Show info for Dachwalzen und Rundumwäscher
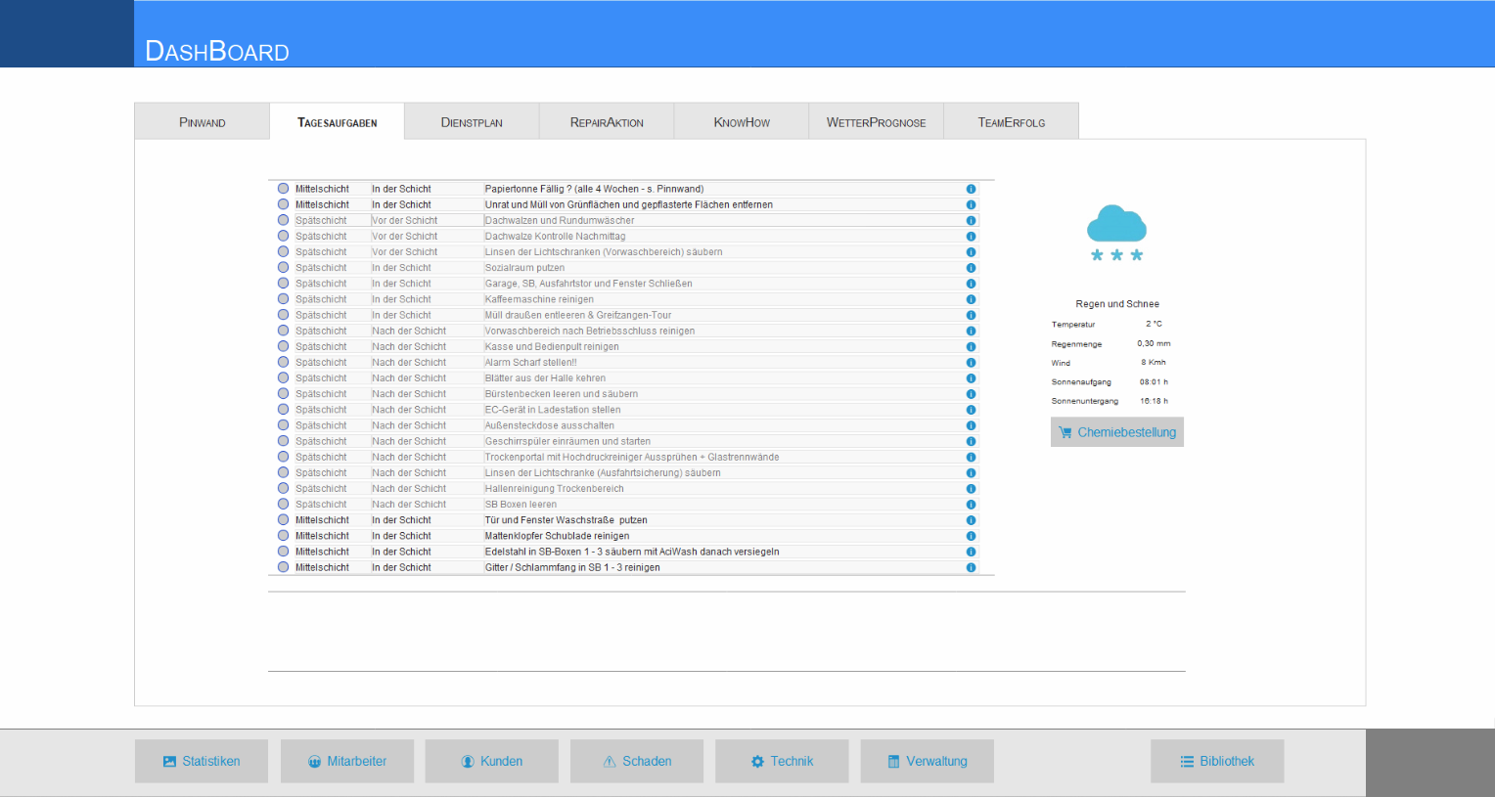Screen dimensions: 1495x797 click(971, 220)
